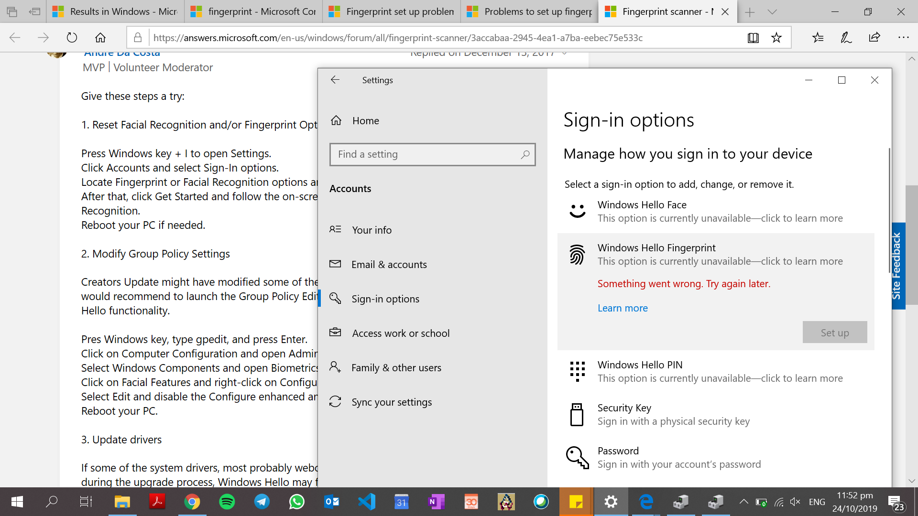Click the Set up button

(835, 333)
